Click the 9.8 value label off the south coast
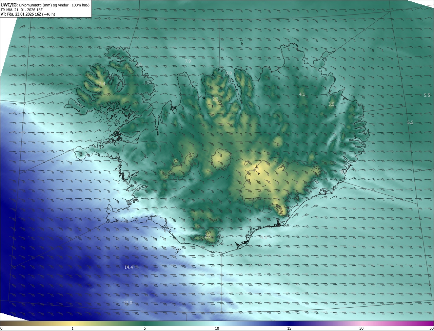Viewport: 434px width, 331px height. [x=263, y=237]
